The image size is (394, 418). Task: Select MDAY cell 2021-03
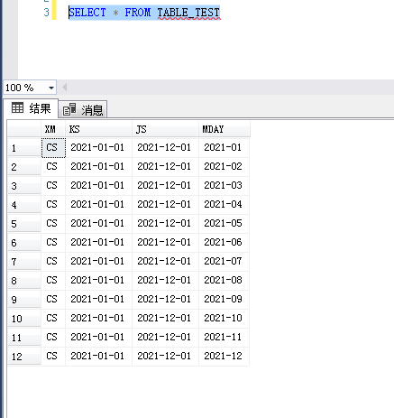(x=224, y=185)
